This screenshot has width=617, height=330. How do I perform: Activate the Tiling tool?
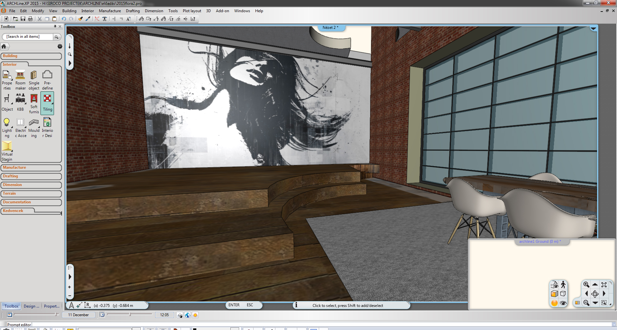point(47,103)
